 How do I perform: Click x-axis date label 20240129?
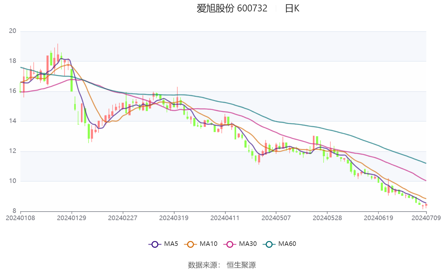(x=71, y=218)
